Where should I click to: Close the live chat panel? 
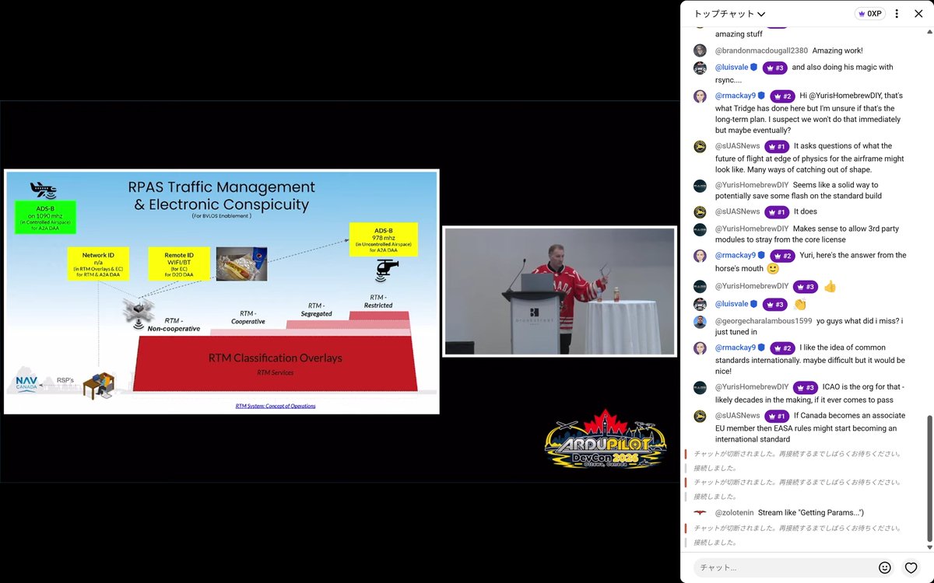click(918, 14)
